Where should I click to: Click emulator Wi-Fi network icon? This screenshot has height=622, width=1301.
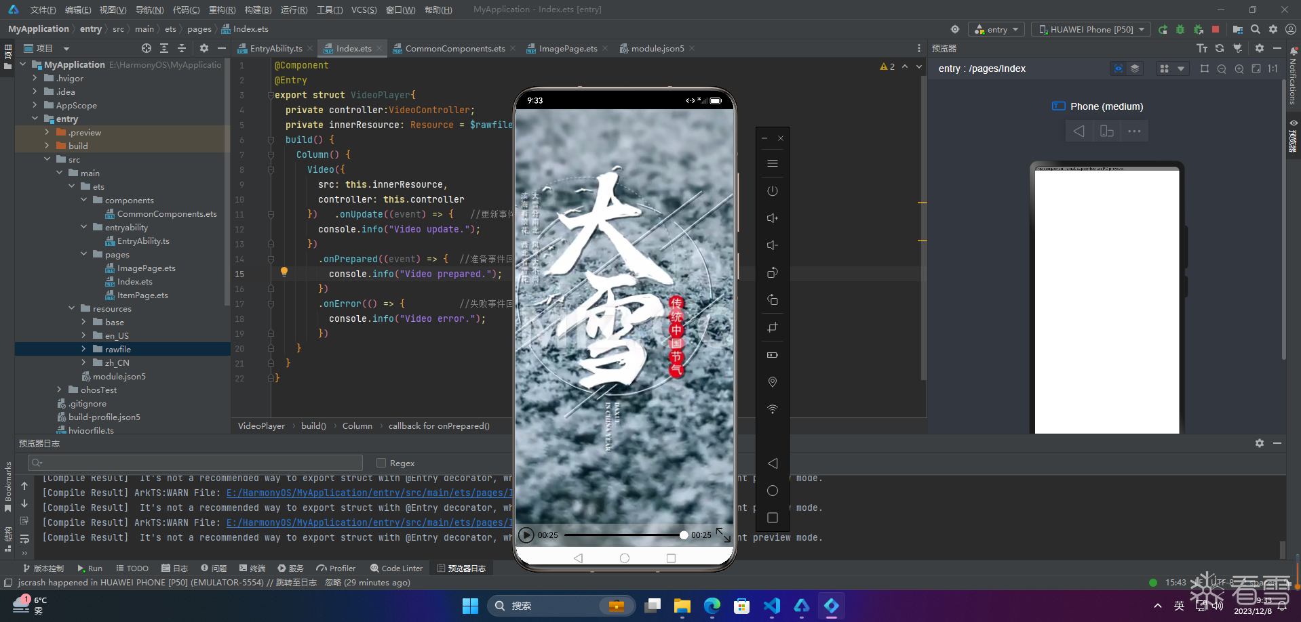pyautogui.click(x=773, y=409)
